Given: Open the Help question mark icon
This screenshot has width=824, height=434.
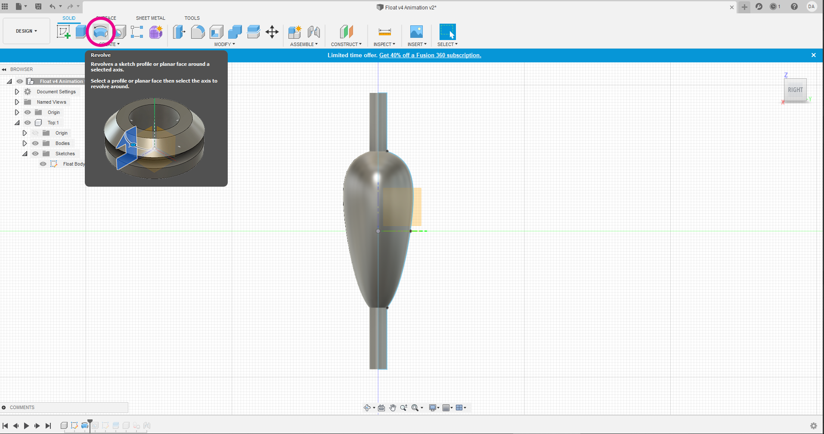Looking at the screenshot, I should pyautogui.click(x=794, y=6).
